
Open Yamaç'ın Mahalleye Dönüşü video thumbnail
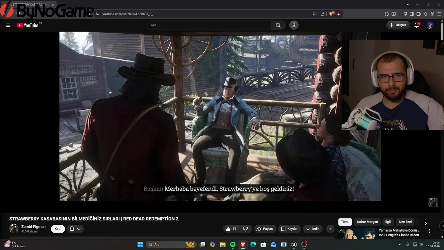coord(357,233)
